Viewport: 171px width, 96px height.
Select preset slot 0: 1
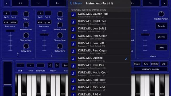click(20, 3)
